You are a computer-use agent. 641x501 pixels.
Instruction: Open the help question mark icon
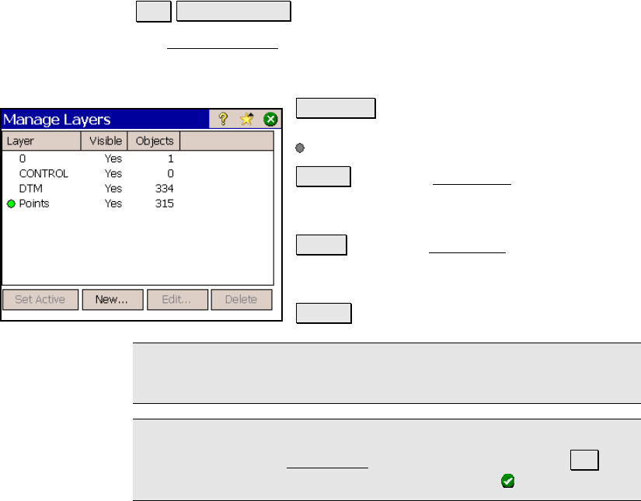(223, 119)
